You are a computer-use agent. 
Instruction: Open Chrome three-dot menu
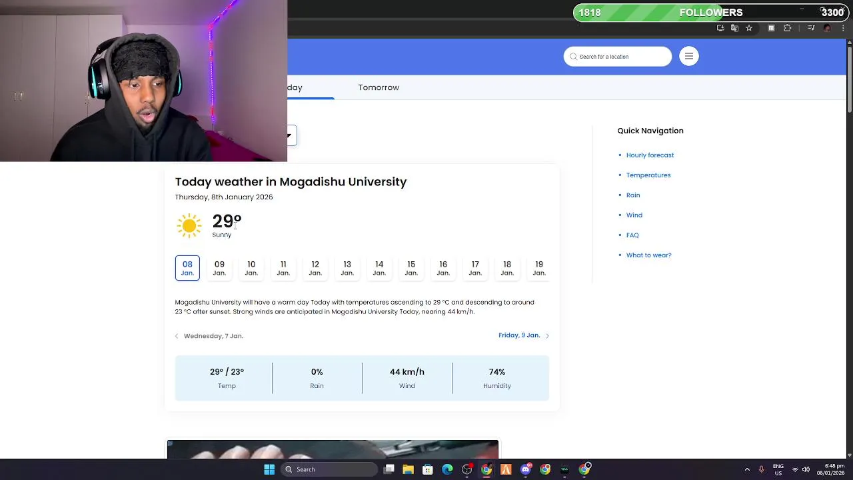(x=843, y=28)
